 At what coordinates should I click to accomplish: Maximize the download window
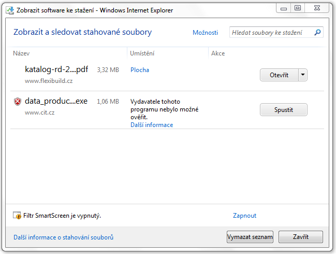point(297,8)
